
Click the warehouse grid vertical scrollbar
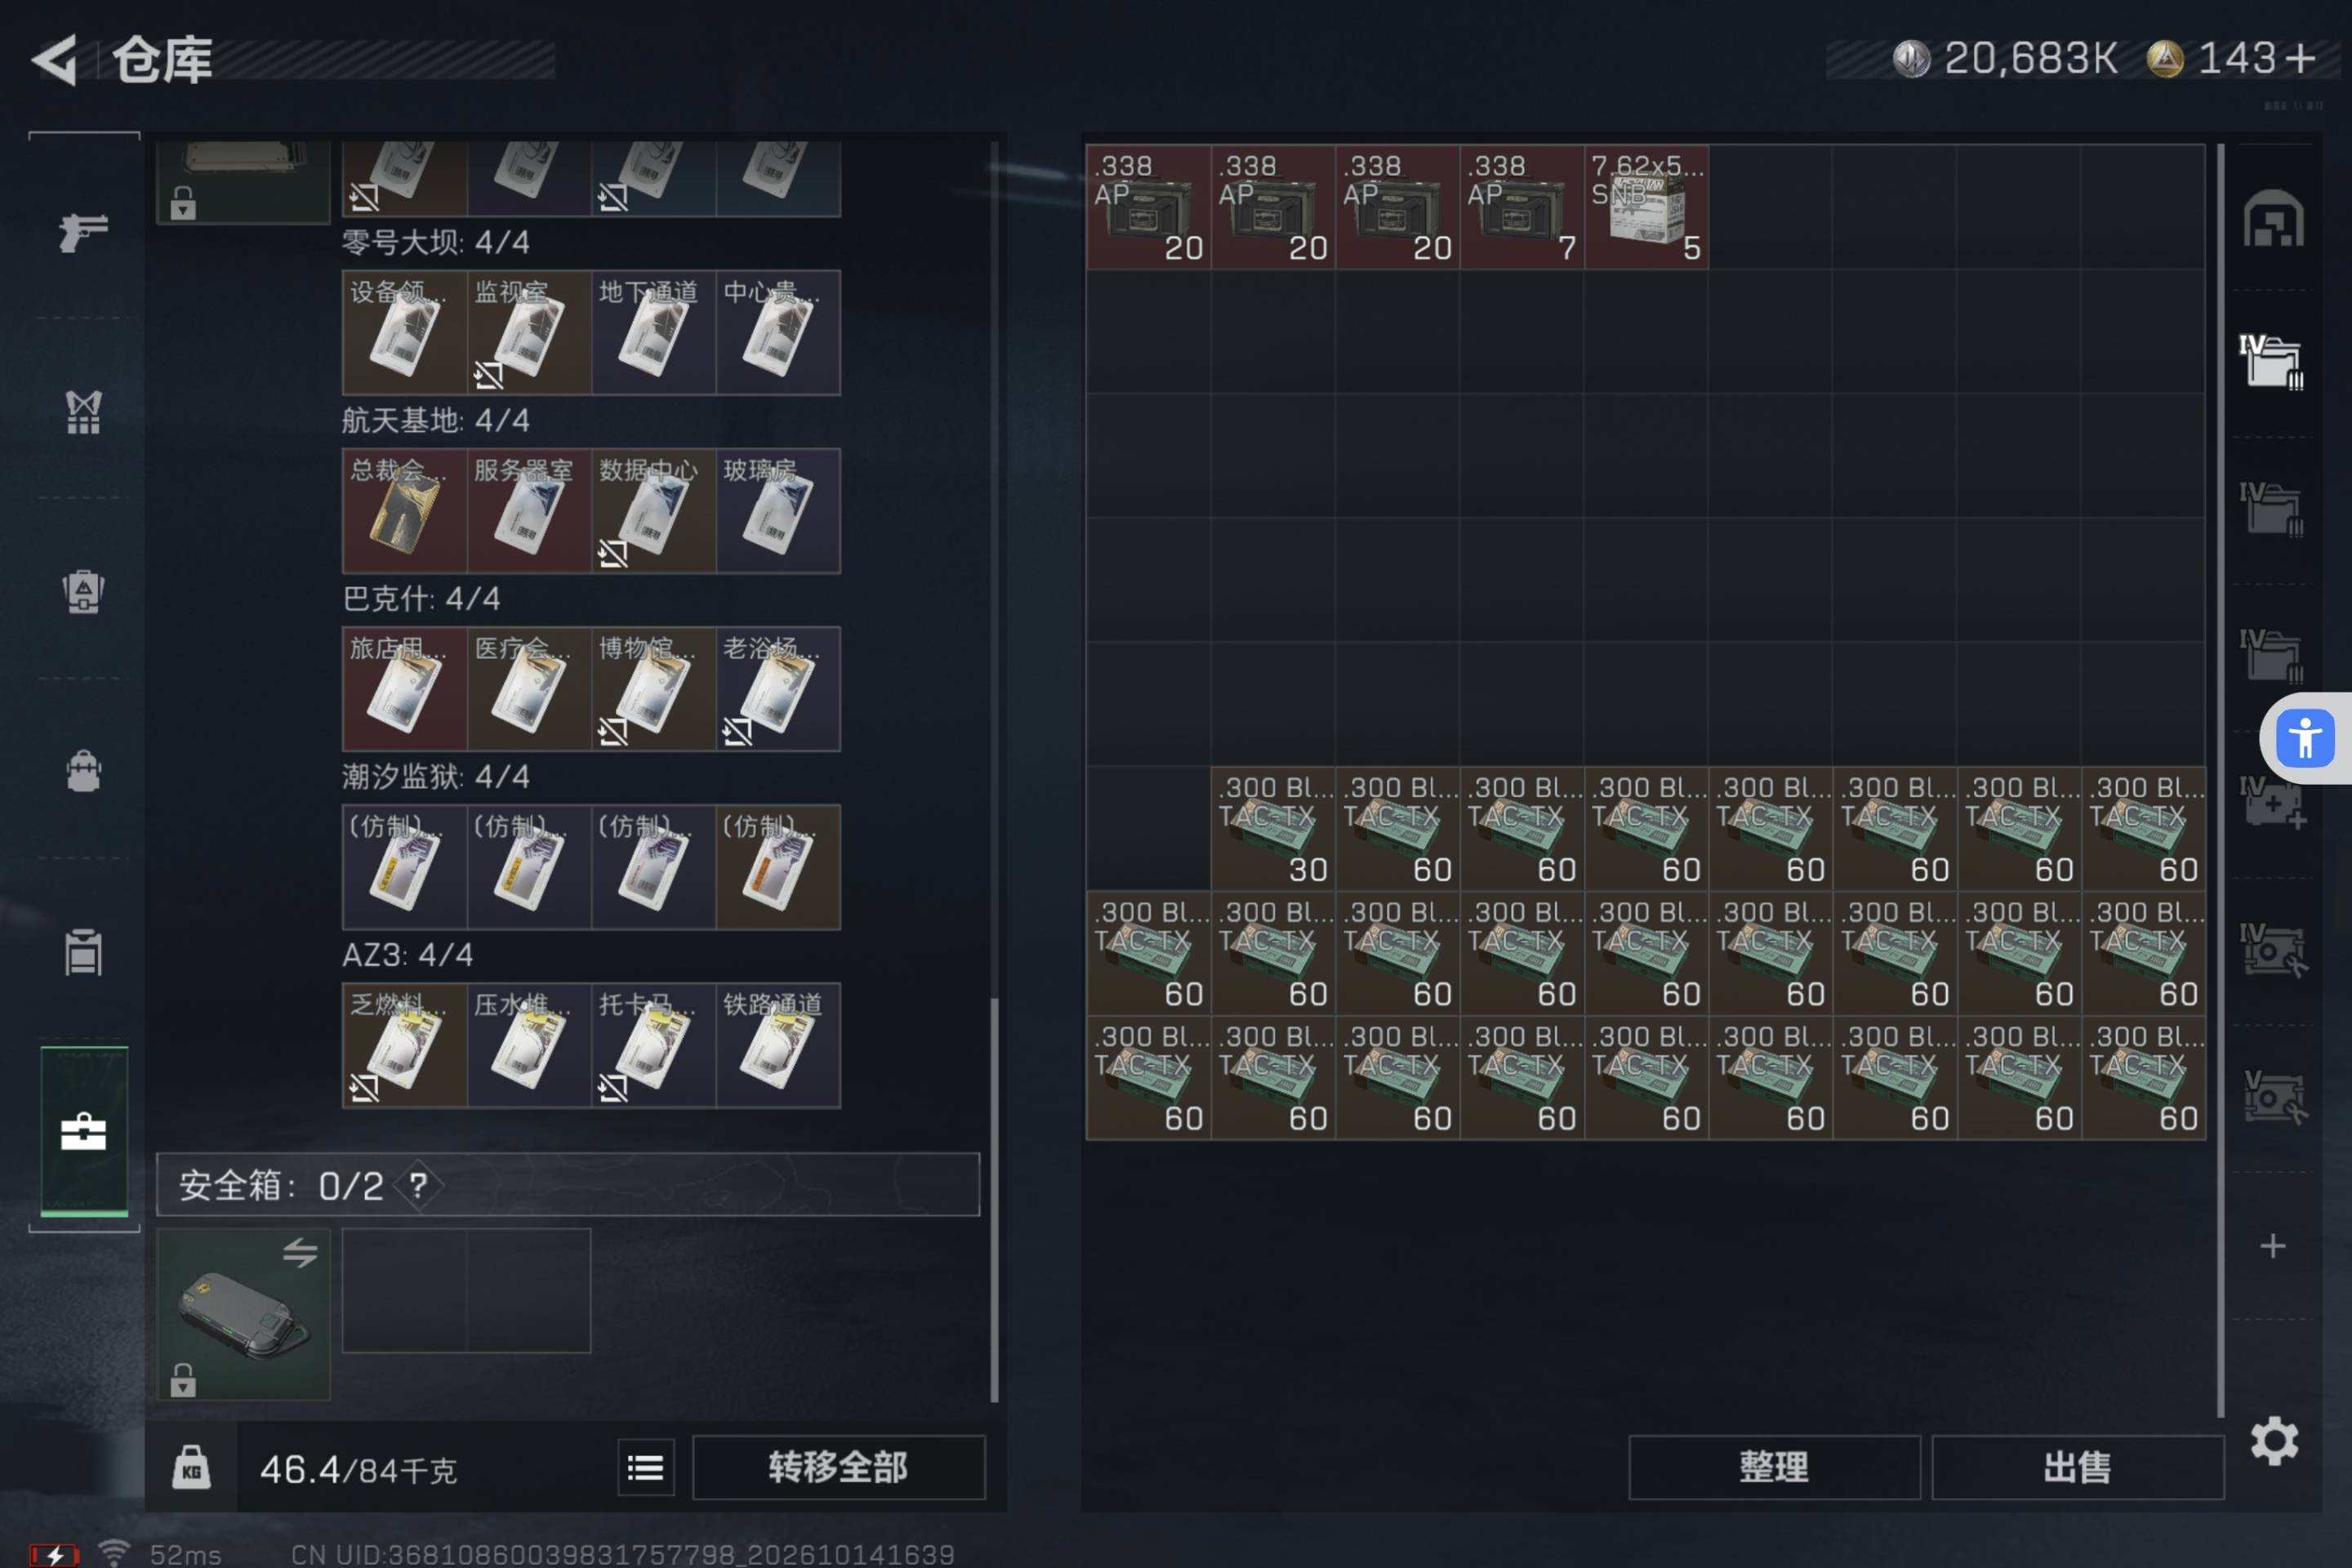coord(2220,780)
